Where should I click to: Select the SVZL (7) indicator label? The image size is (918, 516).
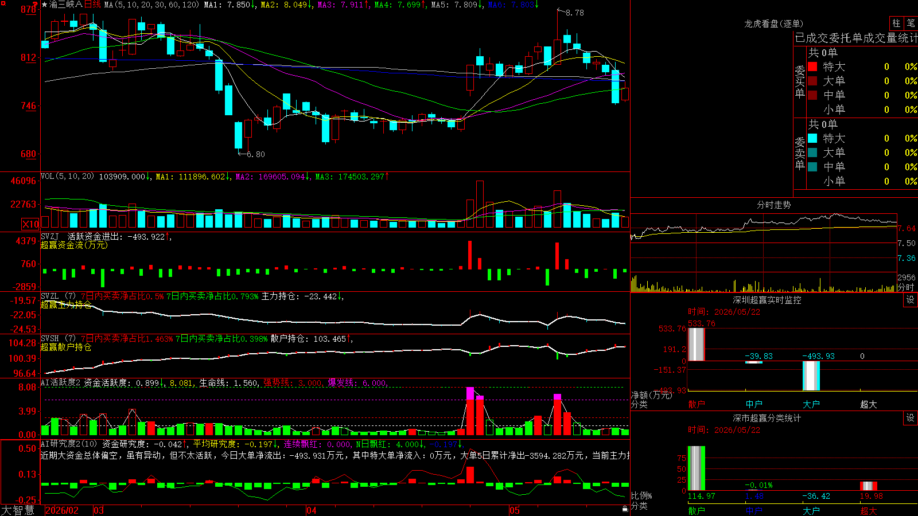(59, 296)
